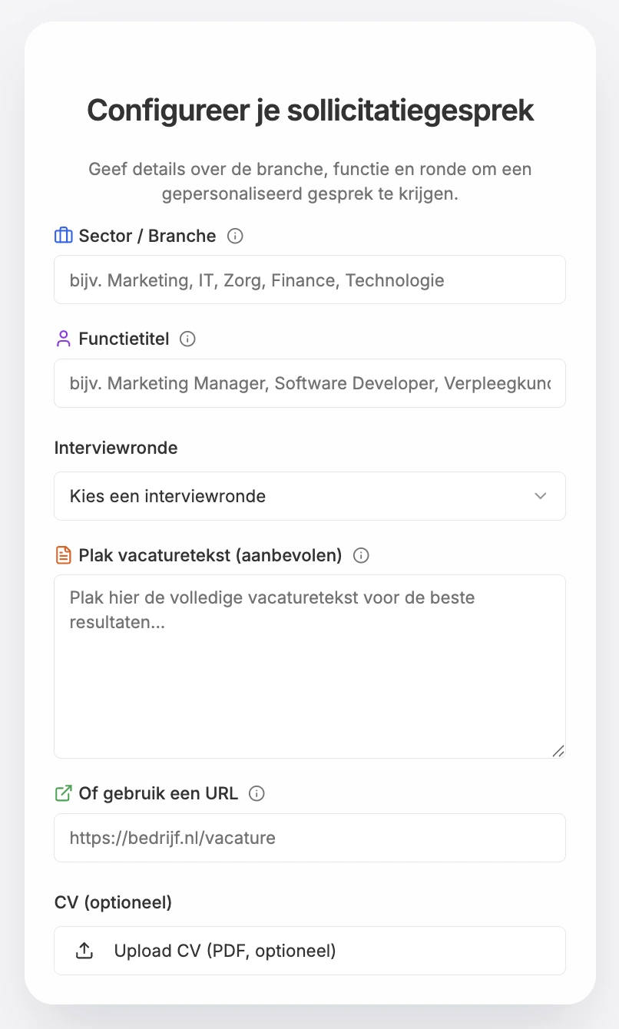619x1029 pixels.
Task: Click the orange document icon before Plak vacaturetekst
Action: point(63,554)
